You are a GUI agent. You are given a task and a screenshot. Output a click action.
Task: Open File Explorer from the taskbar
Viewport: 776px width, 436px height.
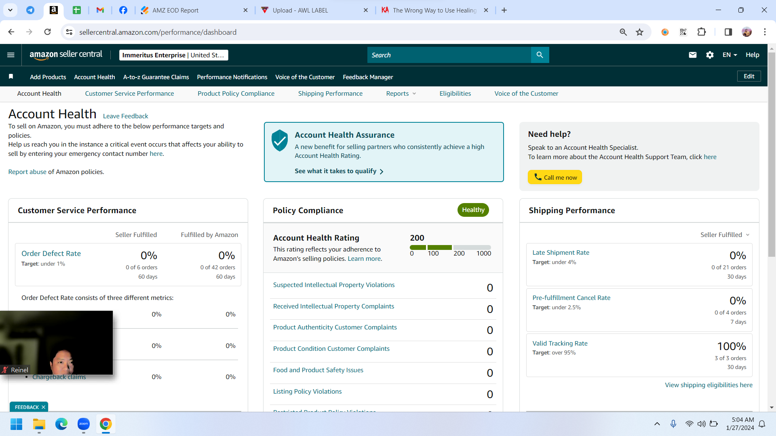39,424
